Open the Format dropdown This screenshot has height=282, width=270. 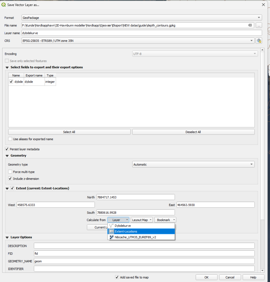[x=141, y=18]
